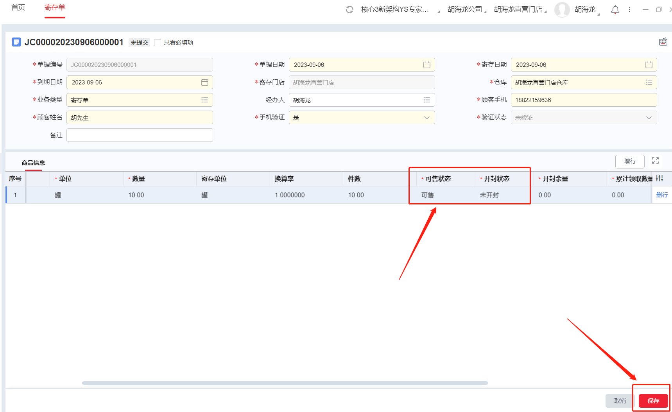The width and height of the screenshot is (672, 412).
Task: Open the notification bell
Action: pyautogui.click(x=615, y=9)
